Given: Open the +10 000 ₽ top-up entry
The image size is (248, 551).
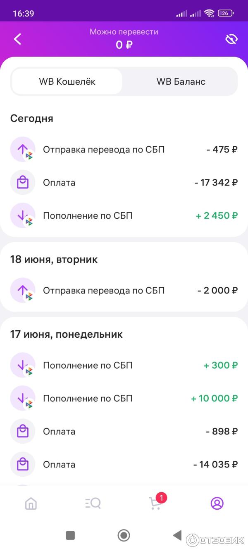Looking at the screenshot, I should 124,398.
